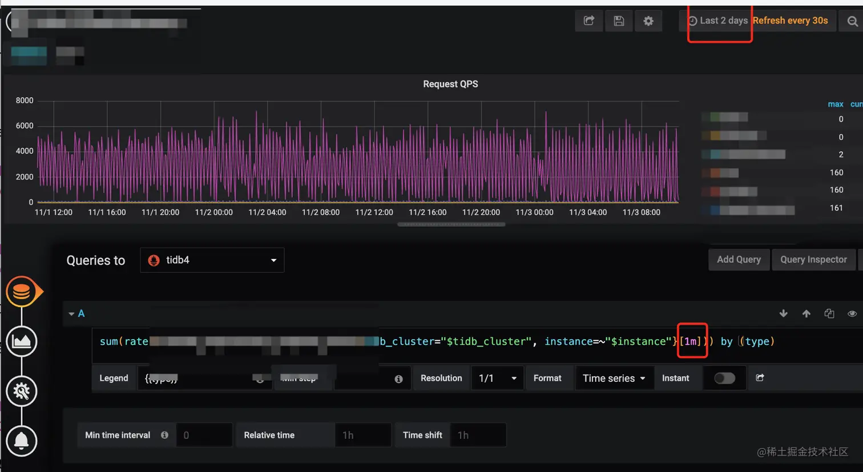Open General settings gear-wrench icon
This screenshot has height=472, width=863.
[x=22, y=391]
